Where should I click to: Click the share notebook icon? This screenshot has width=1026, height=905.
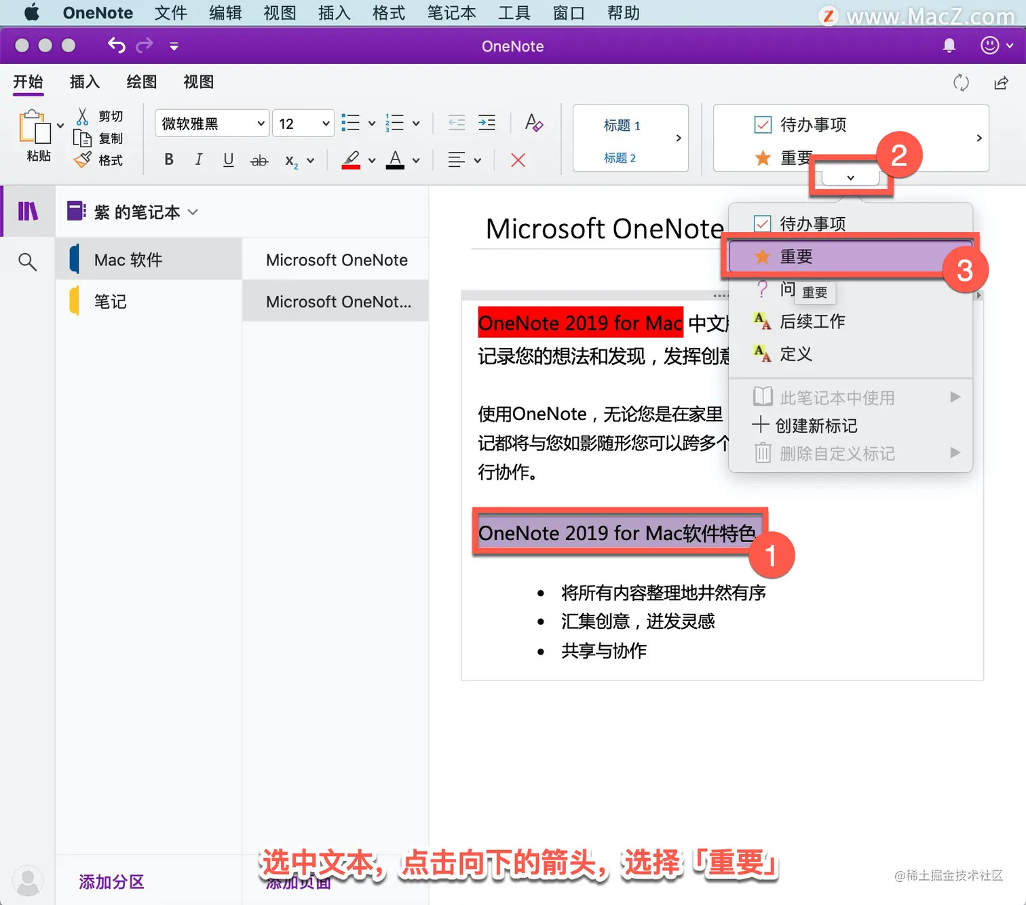click(x=1001, y=83)
